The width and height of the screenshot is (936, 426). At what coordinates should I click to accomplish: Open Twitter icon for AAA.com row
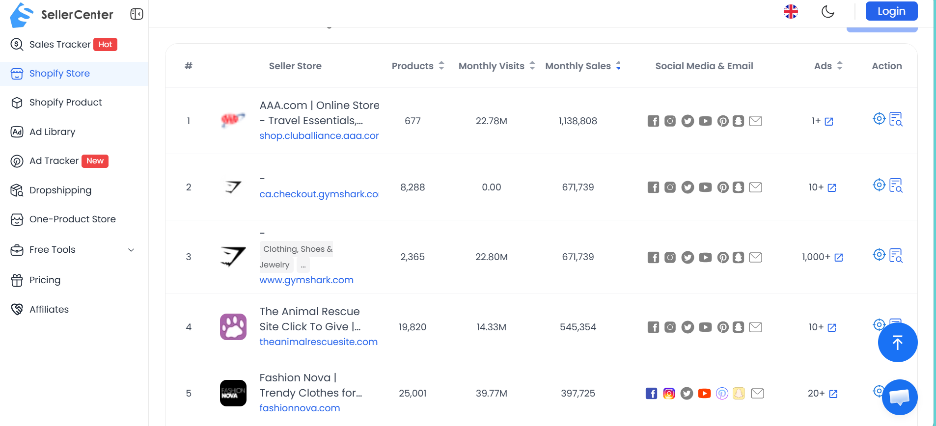(688, 121)
